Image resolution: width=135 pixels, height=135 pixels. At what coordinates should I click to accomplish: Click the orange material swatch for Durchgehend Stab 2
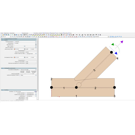coord(15,57)
